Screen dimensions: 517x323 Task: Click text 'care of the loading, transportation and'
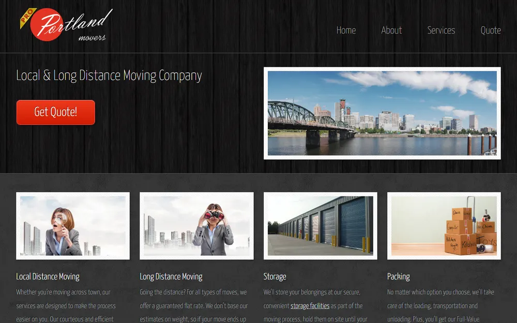pyautogui.click(x=432, y=306)
